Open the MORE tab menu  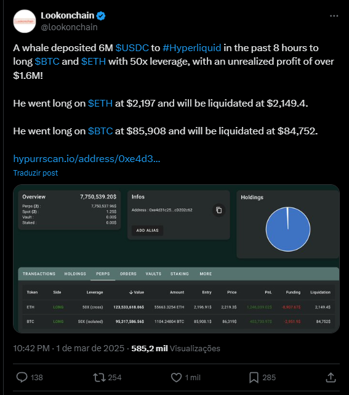[x=206, y=274]
